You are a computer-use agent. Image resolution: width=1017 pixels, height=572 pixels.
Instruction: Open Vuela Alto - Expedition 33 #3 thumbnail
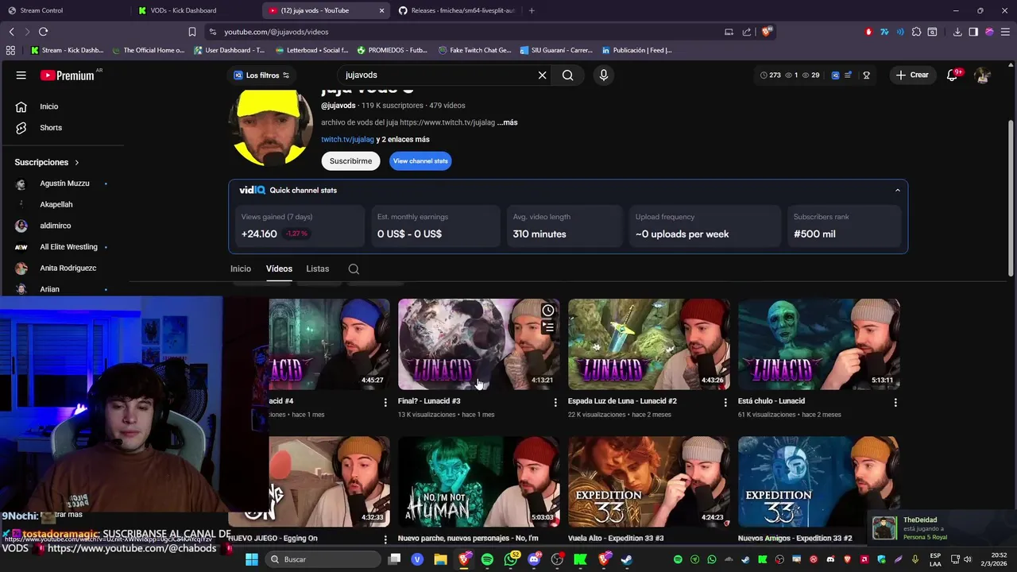649,481
